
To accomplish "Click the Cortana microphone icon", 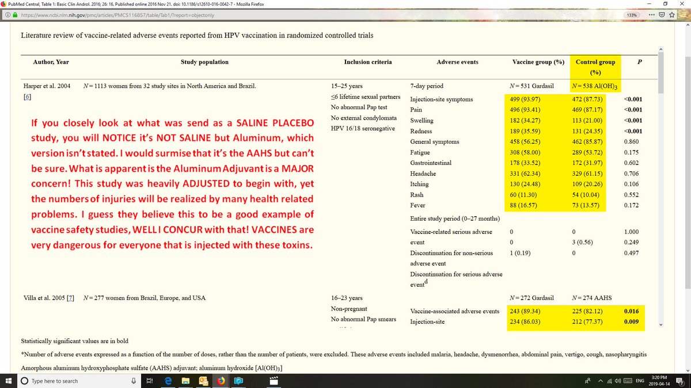I will tap(133, 381).
